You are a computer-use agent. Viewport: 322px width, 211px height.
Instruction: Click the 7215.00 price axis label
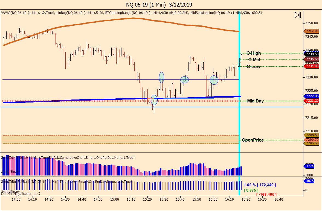tap(312, 118)
